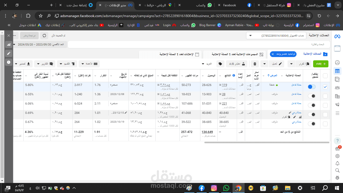This screenshot has width=343, height=193.
Task: Open Blog Banner bookmark
Action: [210, 25]
